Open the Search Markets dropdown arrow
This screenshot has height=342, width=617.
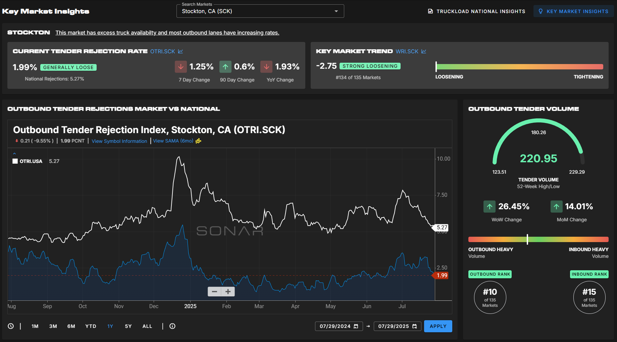pos(336,11)
